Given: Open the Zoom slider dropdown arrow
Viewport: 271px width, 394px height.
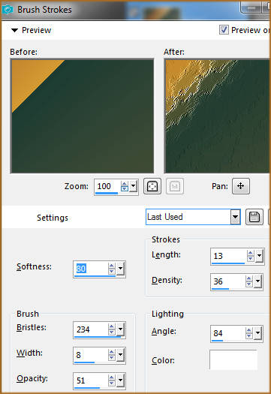Looking at the screenshot, I should 133,186.
